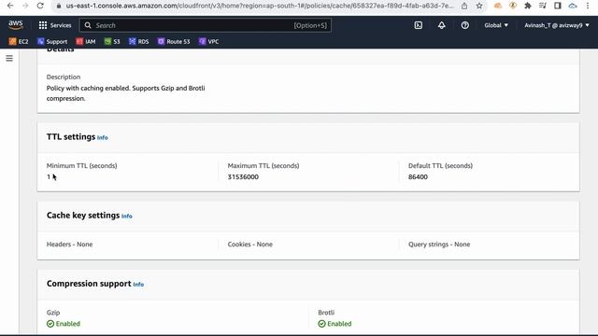Open the help question mark icon

point(465,25)
